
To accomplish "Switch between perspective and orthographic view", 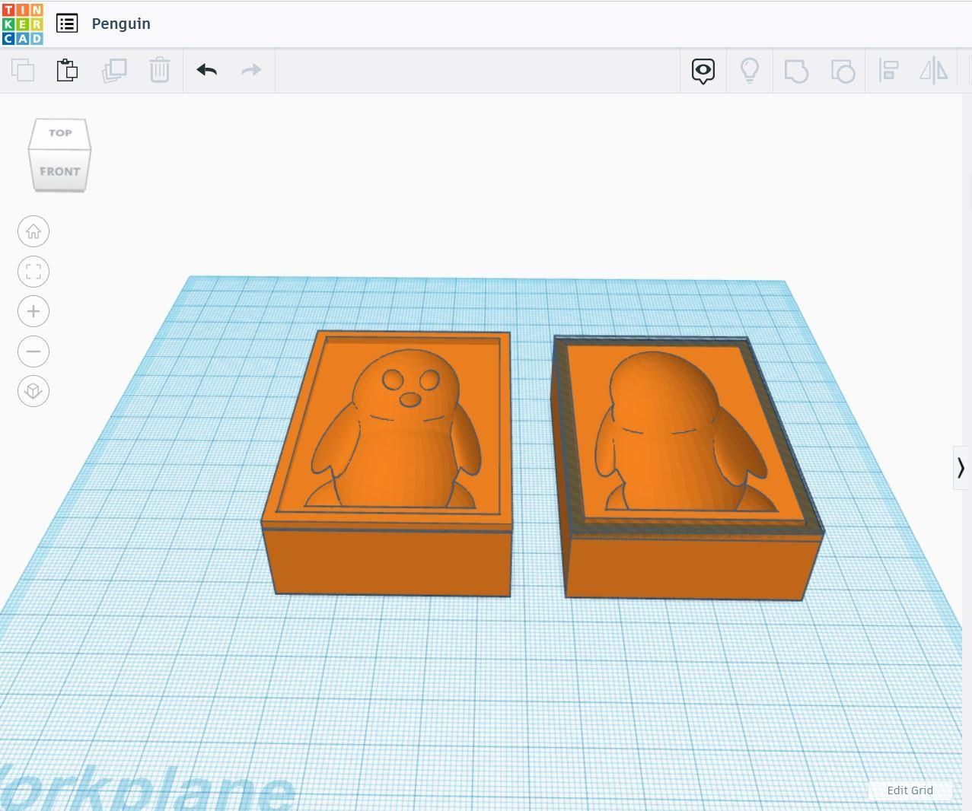I will click(x=33, y=390).
